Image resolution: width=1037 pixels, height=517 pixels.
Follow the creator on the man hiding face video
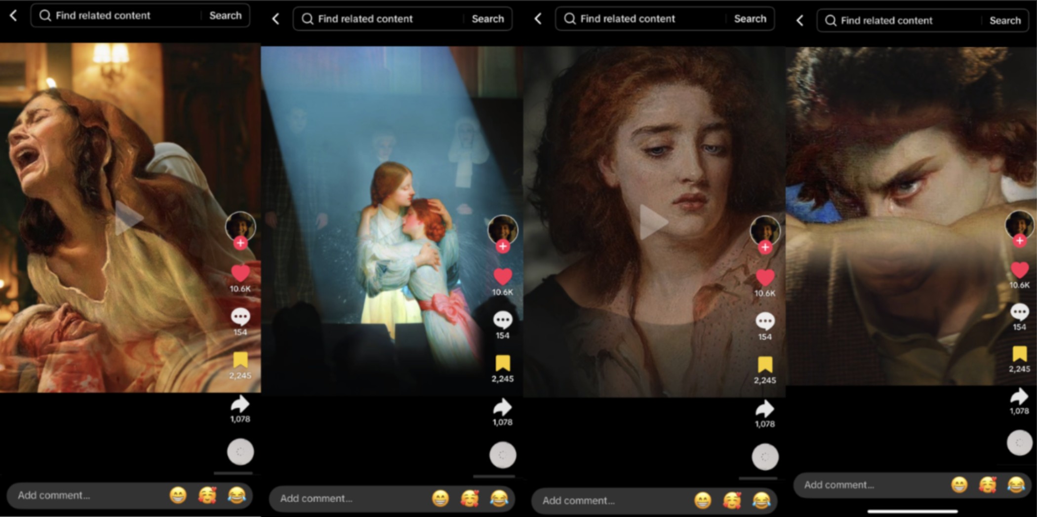[x=1020, y=241]
